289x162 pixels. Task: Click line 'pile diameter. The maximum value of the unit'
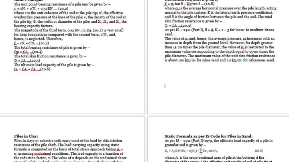click(220, 56)
